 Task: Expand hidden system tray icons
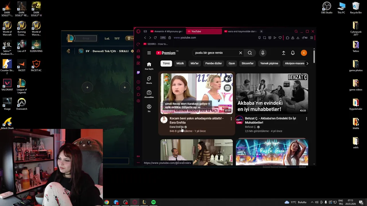[x=312, y=202]
